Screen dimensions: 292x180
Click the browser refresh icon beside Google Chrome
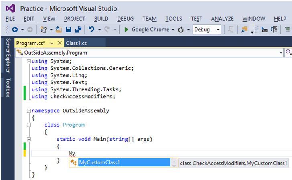point(181,30)
